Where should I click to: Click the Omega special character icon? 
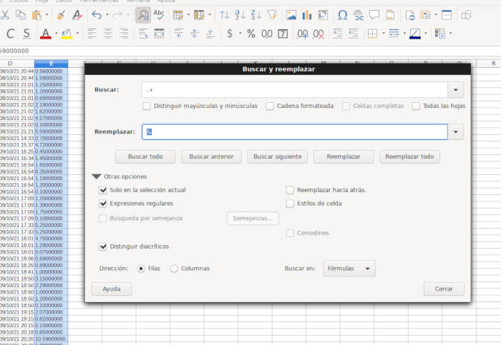click(343, 15)
